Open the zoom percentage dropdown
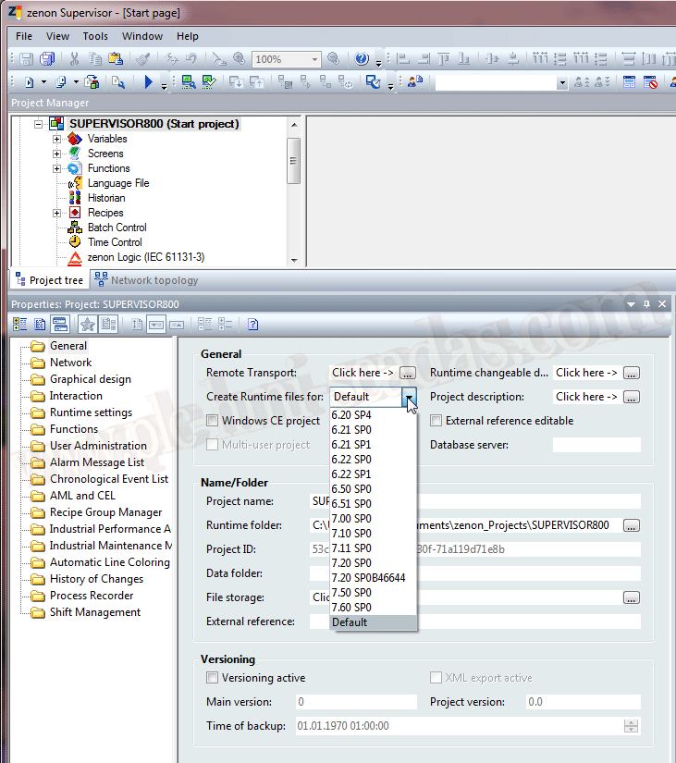Screen dimensions: 676x763 pyautogui.click(x=314, y=59)
